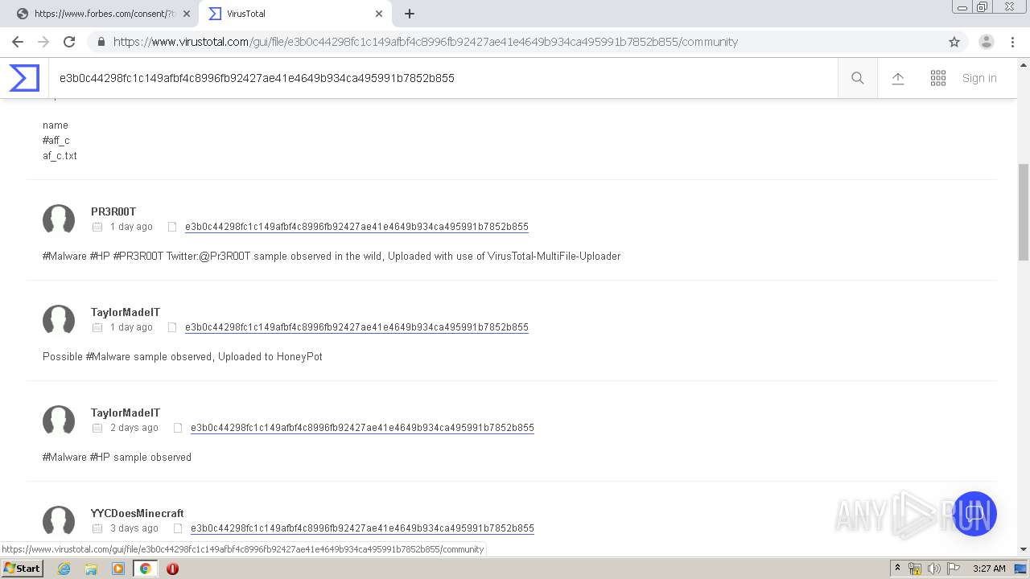Open the Chrome three-dot menu
This screenshot has width=1030, height=579.
(1012, 42)
